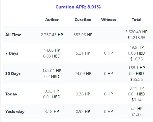Select the Witness column header
Image resolution: width=153 pixels, height=122 pixels.
click(109, 20)
